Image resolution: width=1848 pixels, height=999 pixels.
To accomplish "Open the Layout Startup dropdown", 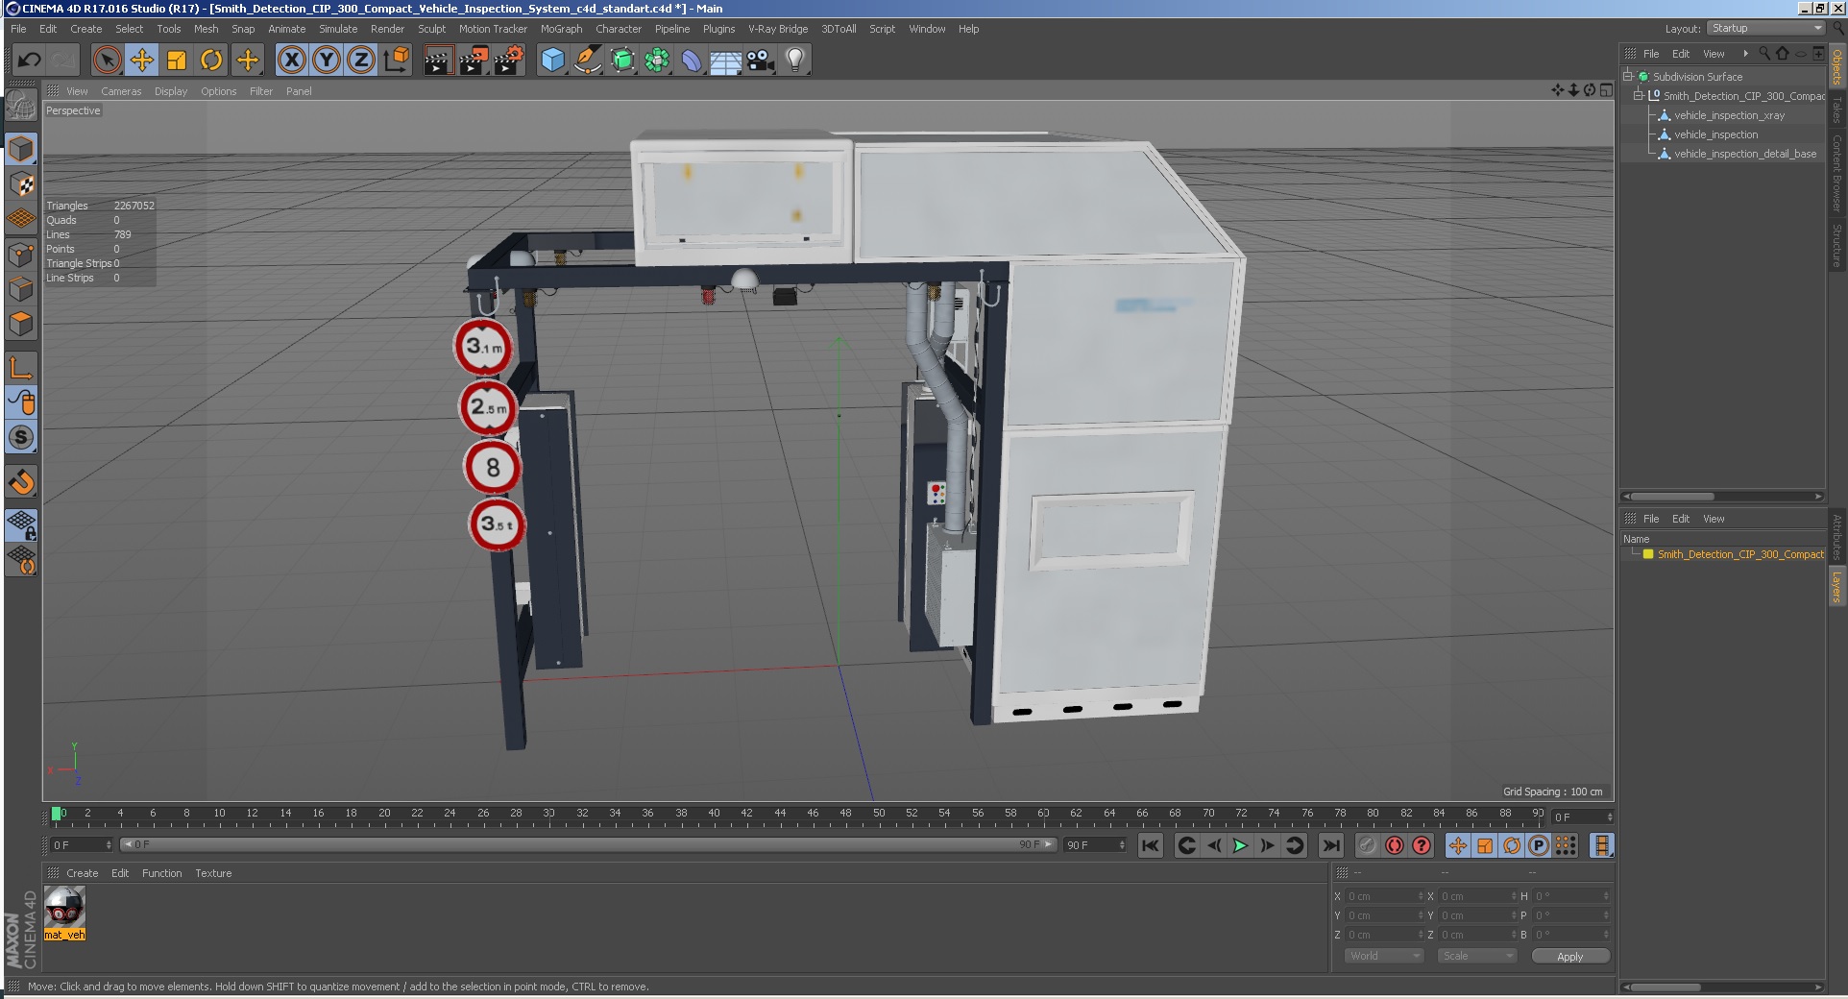I will click(1765, 28).
